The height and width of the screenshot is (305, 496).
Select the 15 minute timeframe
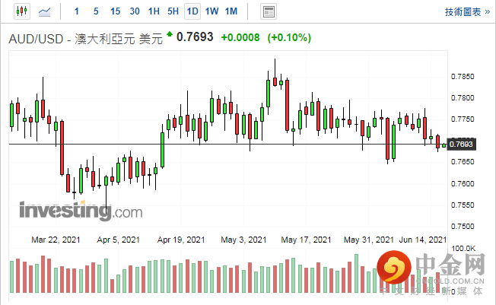[x=115, y=11]
